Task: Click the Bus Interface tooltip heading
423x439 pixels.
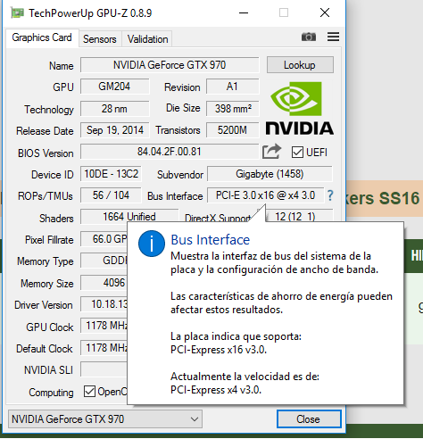Action: (x=211, y=240)
